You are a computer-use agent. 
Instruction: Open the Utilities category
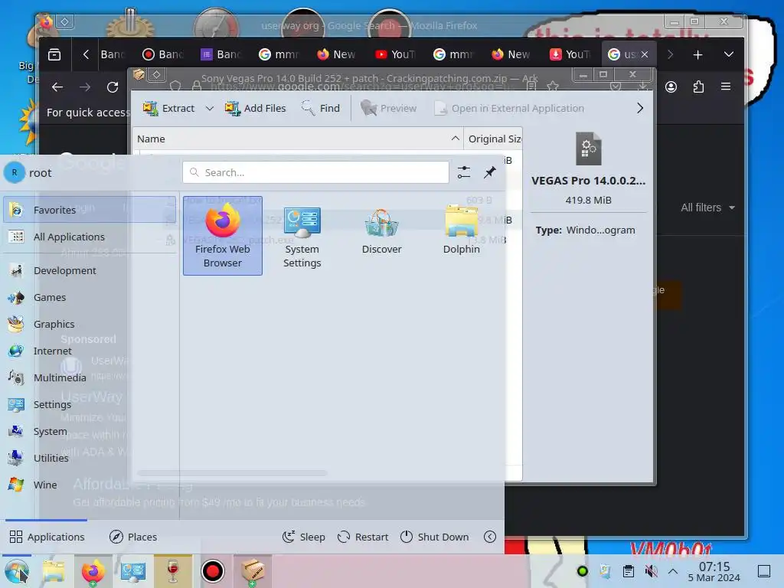(90, 458)
